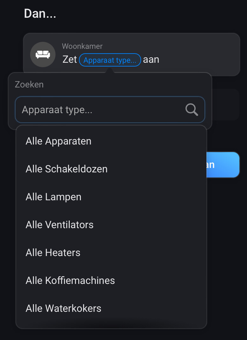This screenshot has height=340, width=247.
Task: Click the word 'aan' after the pill
Action: click(x=151, y=60)
